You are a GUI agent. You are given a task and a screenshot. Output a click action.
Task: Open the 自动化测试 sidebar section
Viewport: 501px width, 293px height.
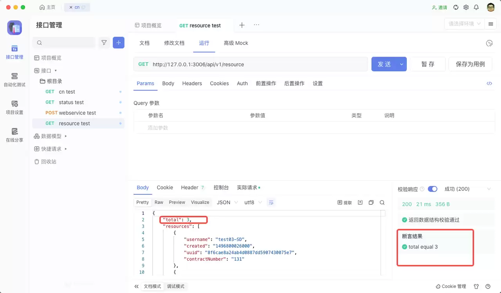tap(14, 80)
